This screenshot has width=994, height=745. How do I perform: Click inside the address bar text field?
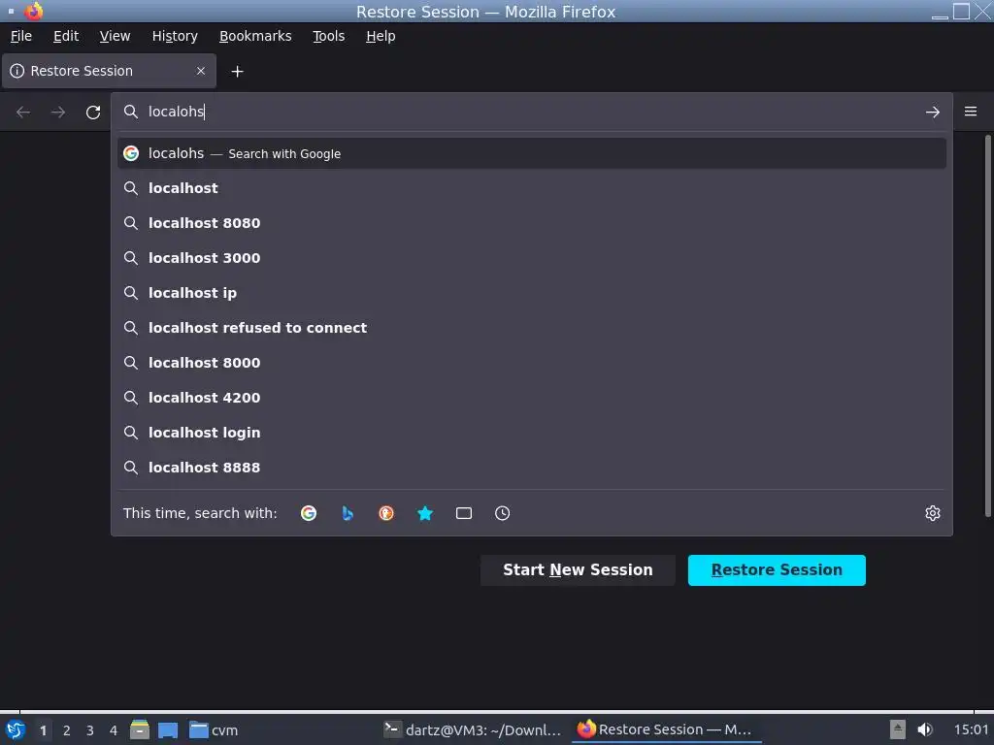tap(531, 112)
